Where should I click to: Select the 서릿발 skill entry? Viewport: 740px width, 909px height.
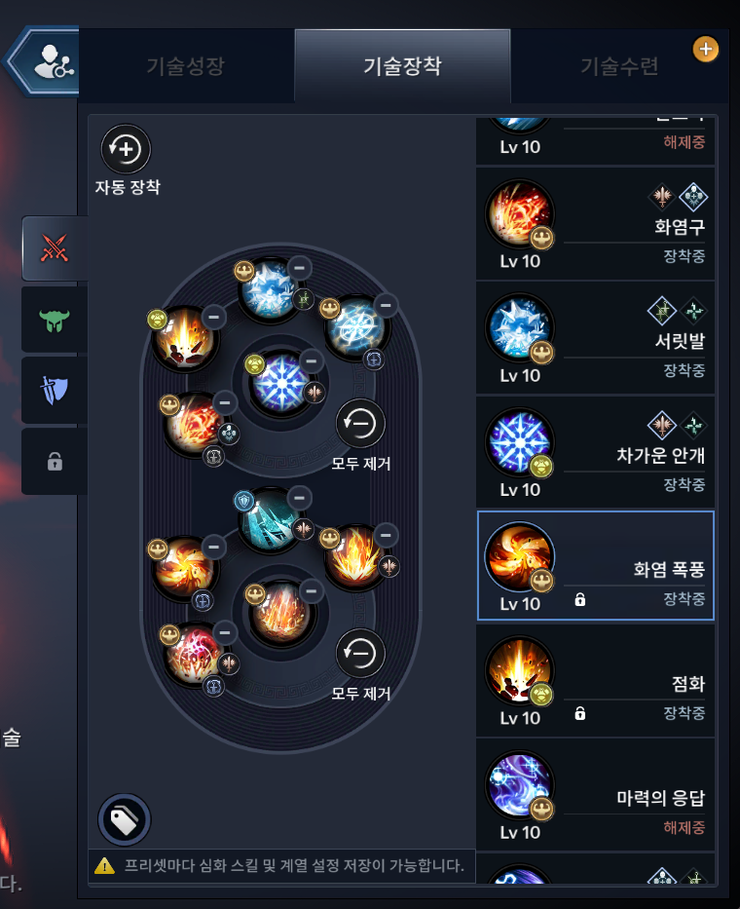pos(595,338)
